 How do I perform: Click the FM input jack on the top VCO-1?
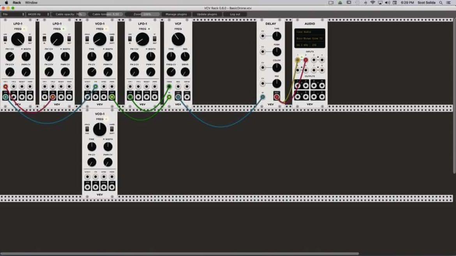[x=95, y=87]
